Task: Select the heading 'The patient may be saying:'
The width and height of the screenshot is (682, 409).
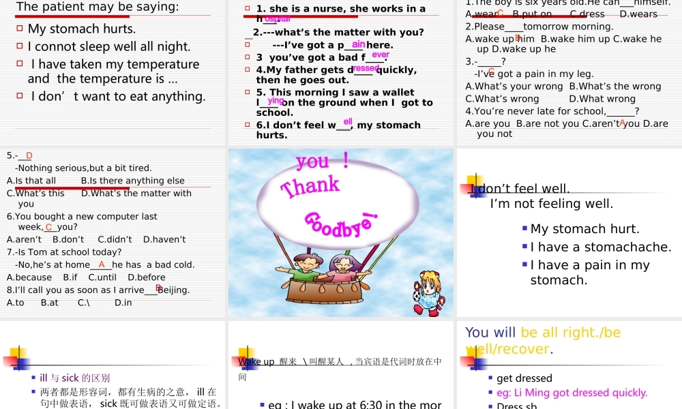Action: point(98,7)
